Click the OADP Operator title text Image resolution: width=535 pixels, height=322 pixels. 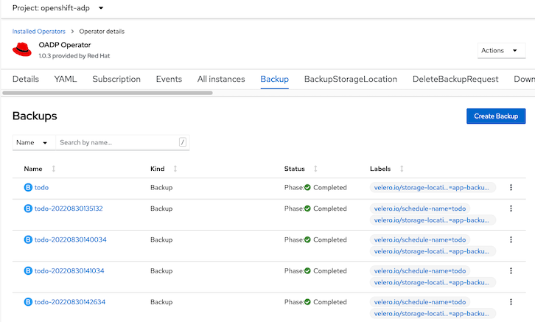65,45
